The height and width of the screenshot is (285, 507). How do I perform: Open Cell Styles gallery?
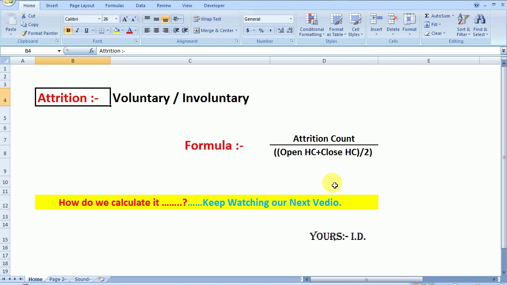355,25
